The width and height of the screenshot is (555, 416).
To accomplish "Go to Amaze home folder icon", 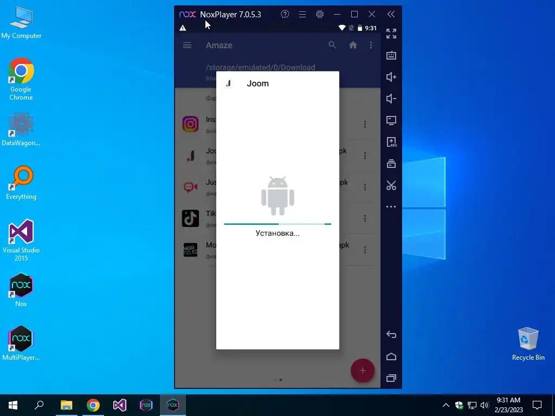I will point(353,45).
